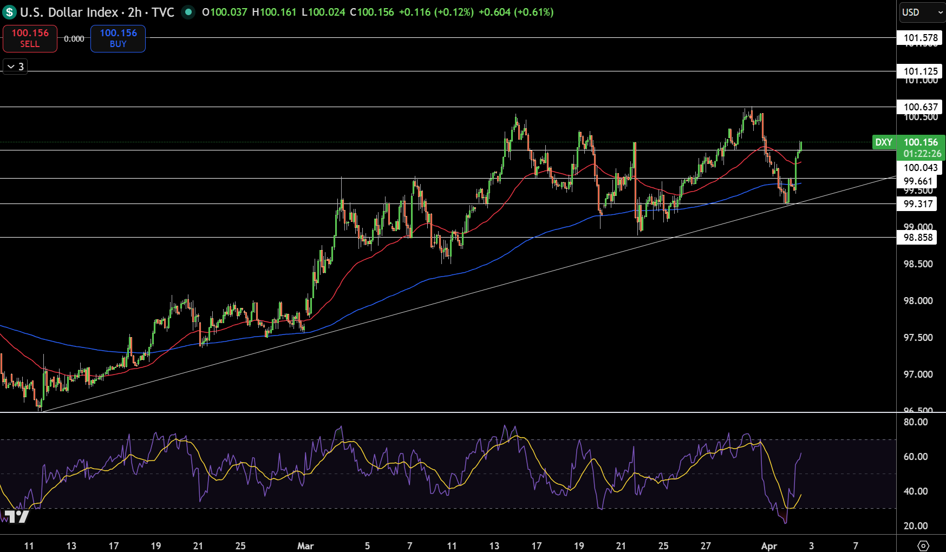The height and width of the screenshot is (552, 946).
Task: Click the green dollar symbol logo icon
Action: pyautogui.click(x=9, y=12)
